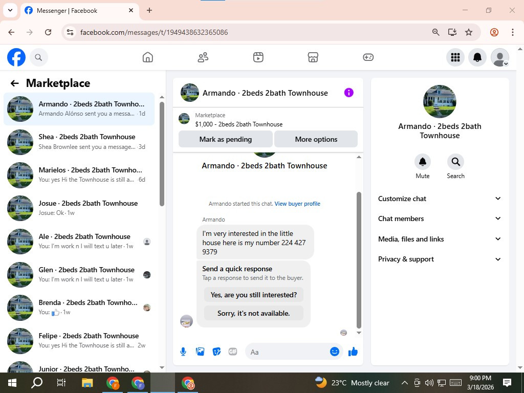Screen dimensions: 524x393
Task: Expand Chat members section
Action: click(440, 219)
